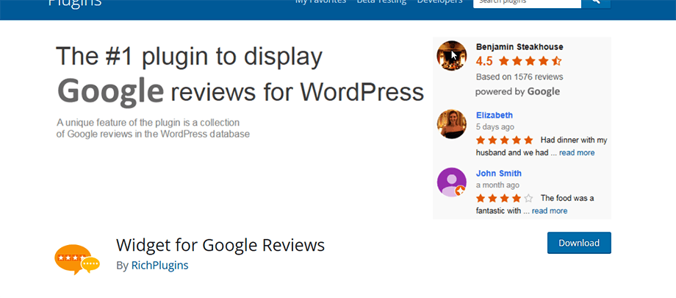Click the search plugins magnifier button
The height and width of the screenshot is (298, 676).
(x=596, y=4)
